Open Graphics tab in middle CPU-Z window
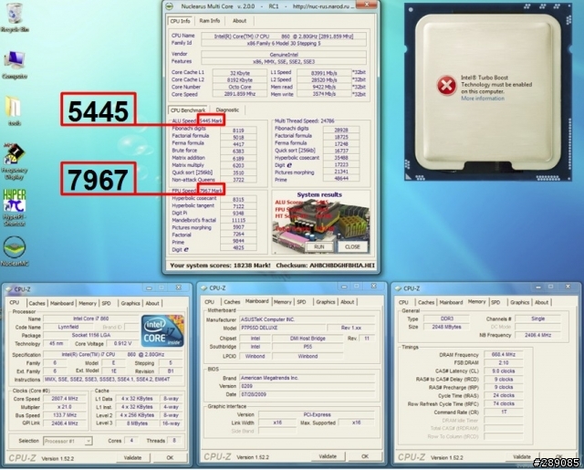The image size is (584, 470). (326, 302)
